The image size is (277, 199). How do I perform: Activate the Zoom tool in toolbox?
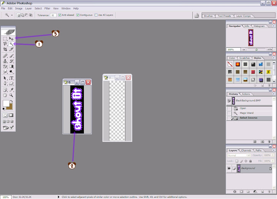[12, 95]
